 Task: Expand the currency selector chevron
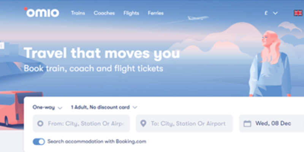click(x=275, y=13)
